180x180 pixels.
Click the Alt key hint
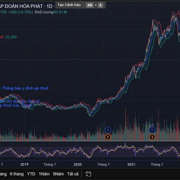pyautogui.click(x=90, y=5)
